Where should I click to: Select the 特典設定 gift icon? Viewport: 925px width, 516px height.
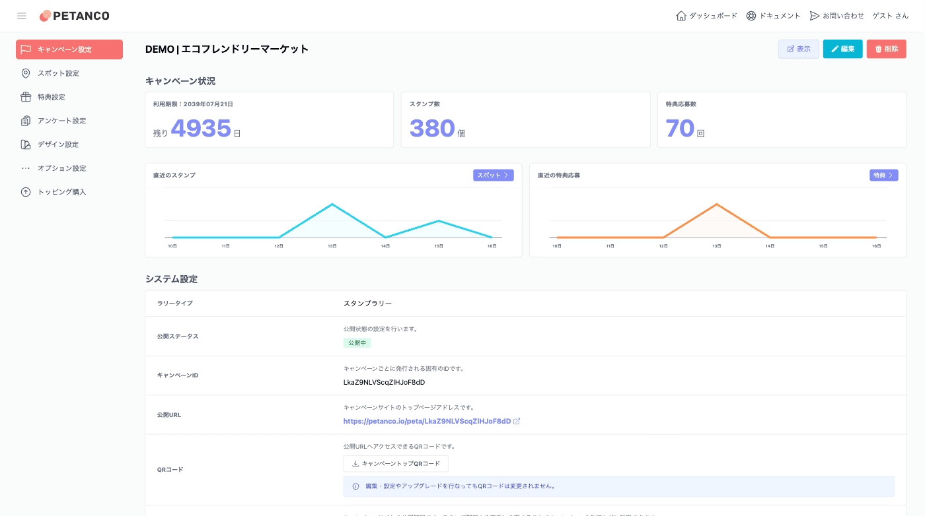(26, 97)
